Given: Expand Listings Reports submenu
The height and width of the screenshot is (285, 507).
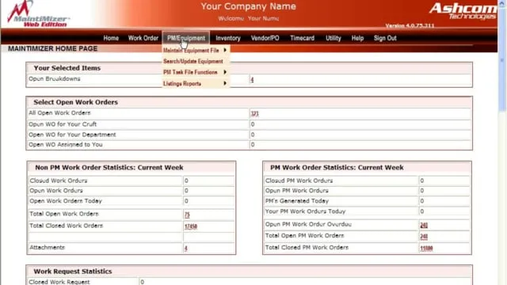Looking at the screenshot, I should coord(196,83).
